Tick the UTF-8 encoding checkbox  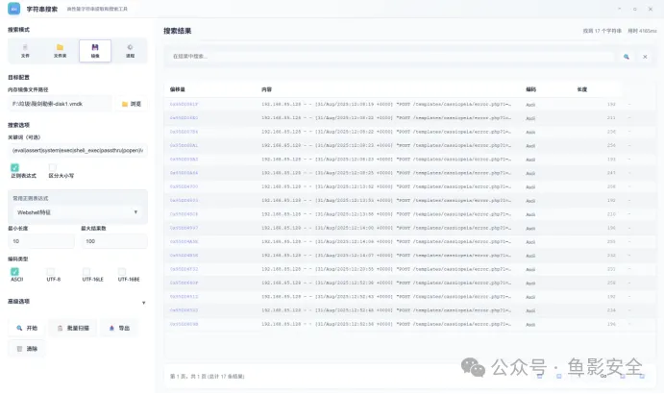point(53,271)
